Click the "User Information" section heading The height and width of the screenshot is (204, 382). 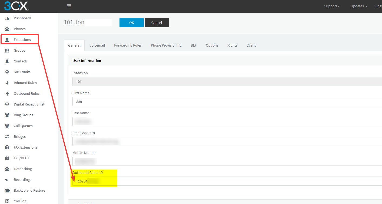(x=87, y=61)
